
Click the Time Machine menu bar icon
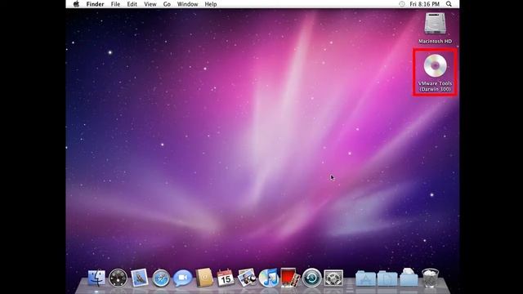pyautogui.click(x=401, y=4)
